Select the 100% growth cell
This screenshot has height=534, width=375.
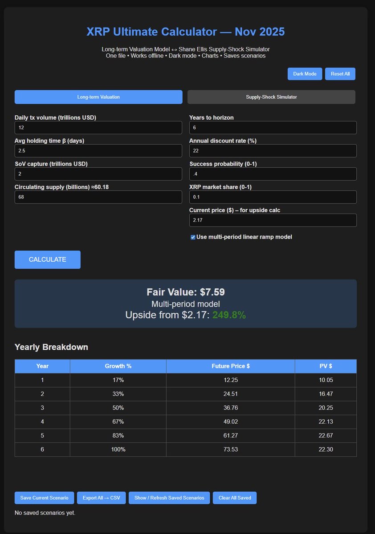tap(118, 449)
